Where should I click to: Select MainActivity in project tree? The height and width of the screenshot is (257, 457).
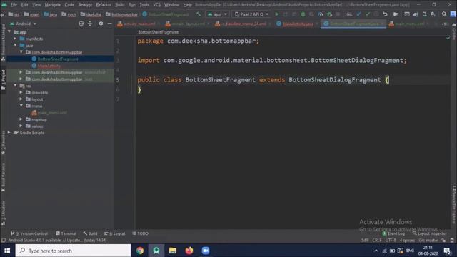coord(49,66)
